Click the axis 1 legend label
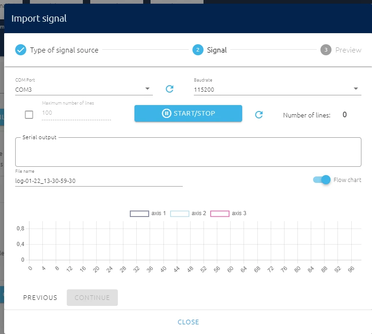 [x=158, y=213]
